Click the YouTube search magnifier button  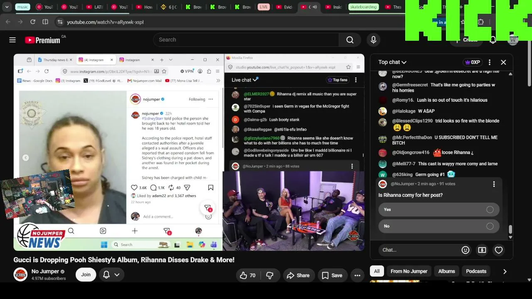[x=350, y=40]
